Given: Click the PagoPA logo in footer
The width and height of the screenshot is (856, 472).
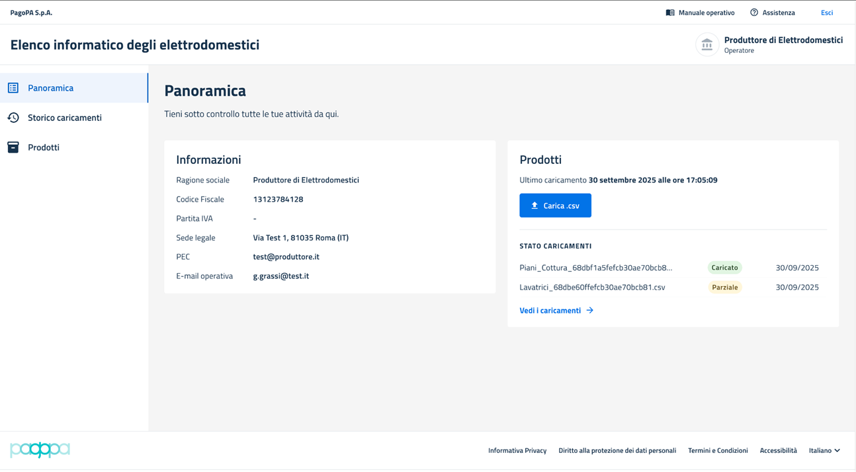Looking at the screenshot, I should 40,450.
